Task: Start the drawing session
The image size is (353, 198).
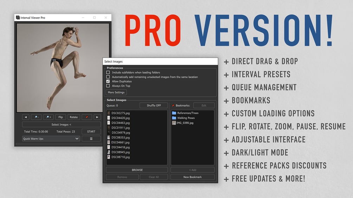Action: click(x=91, y=131)
